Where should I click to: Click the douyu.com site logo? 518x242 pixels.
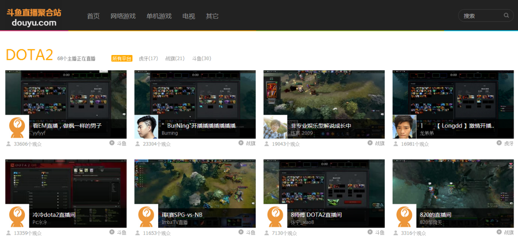(34, 17)
